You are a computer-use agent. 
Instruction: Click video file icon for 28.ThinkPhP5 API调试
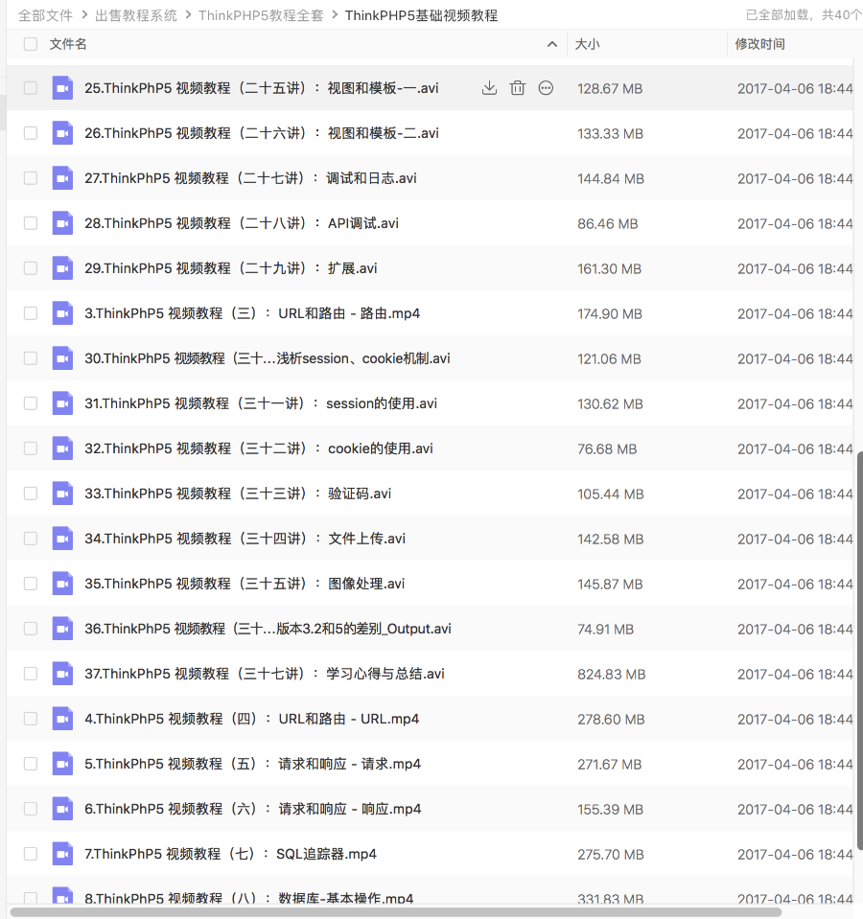62,223
